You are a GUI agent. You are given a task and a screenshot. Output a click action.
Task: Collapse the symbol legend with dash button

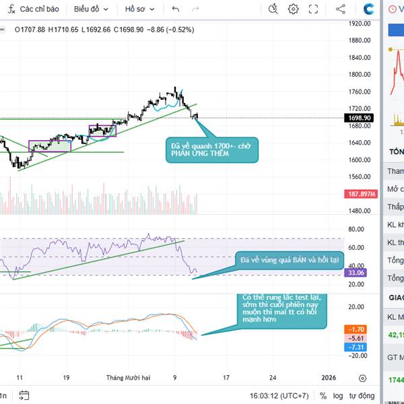coord(3,28)
